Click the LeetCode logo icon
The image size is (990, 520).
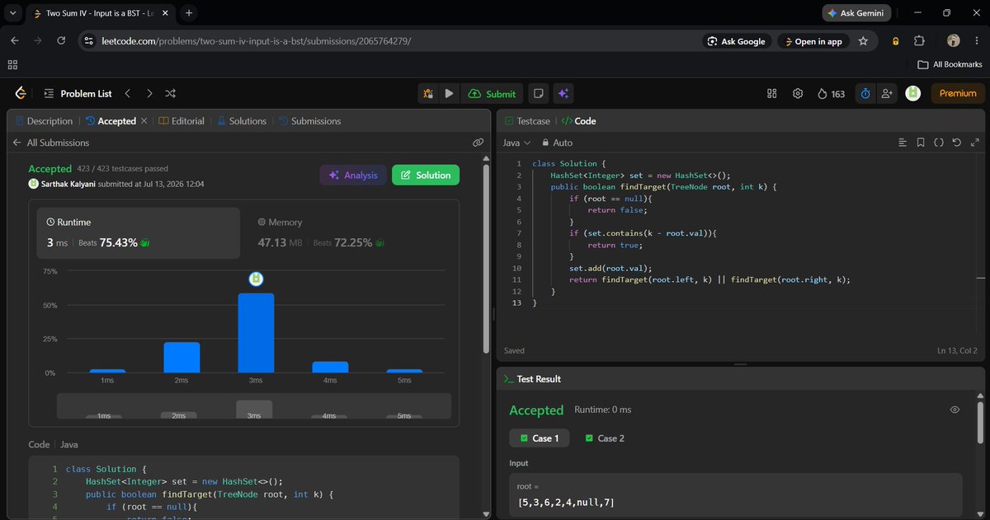(x=21, y=93)
